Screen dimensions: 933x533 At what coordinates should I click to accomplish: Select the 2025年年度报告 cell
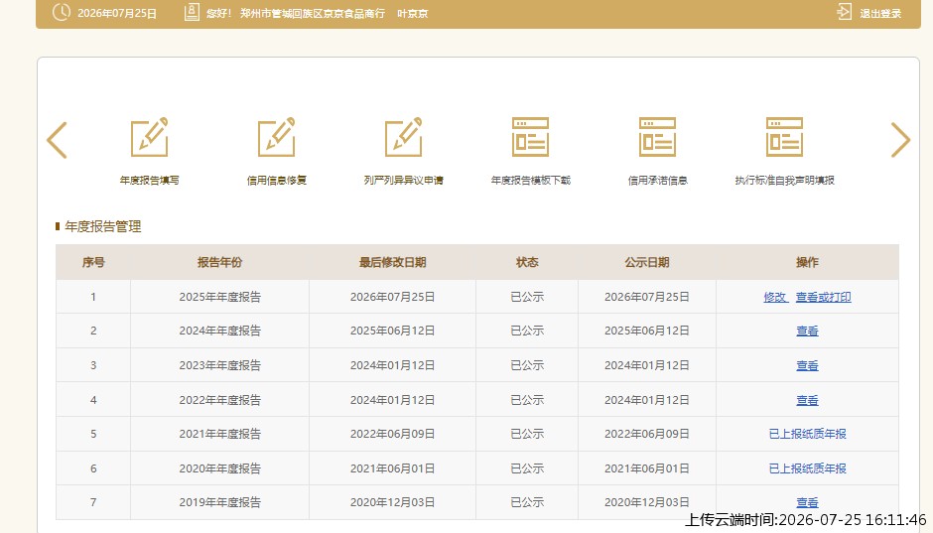(219, 297)
